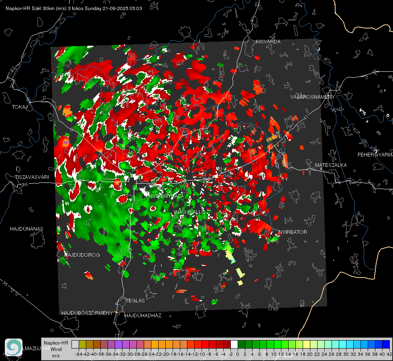Image resolution: width=393 pixels, height=361 pixels.
Task: Click the -64 legend scale value
Action: (x=78, y=354)
